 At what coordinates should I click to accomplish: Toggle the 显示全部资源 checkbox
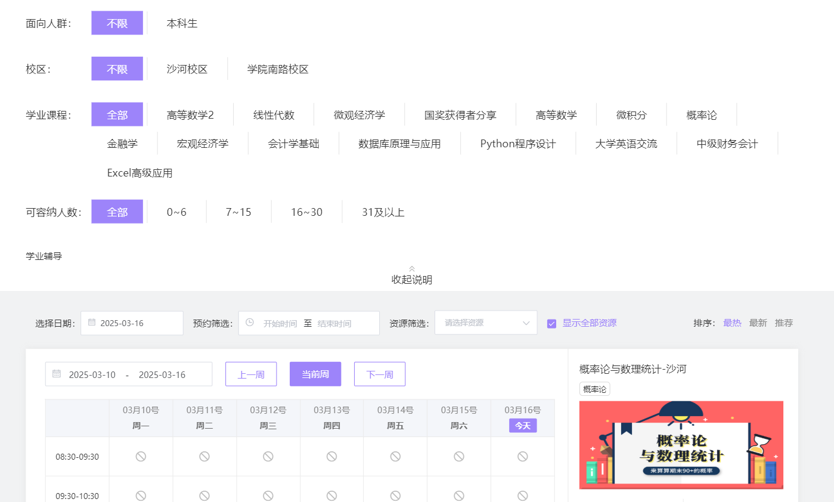(551, 323)
